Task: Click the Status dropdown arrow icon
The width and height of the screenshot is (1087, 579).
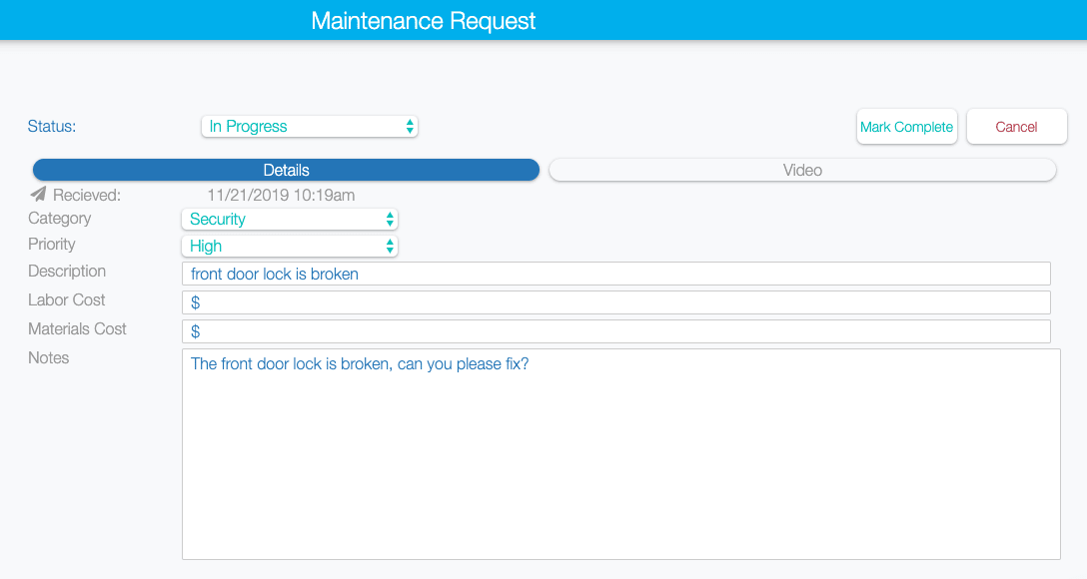Action: tap(409, 126)
